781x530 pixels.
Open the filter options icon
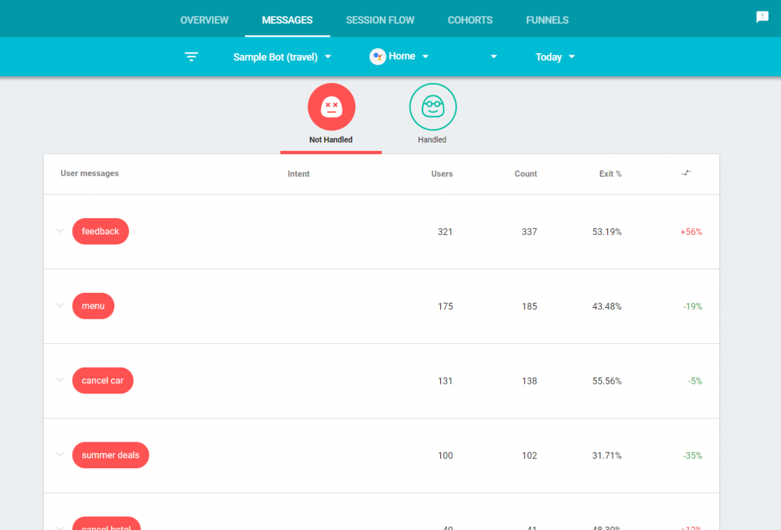pos(191,56)
